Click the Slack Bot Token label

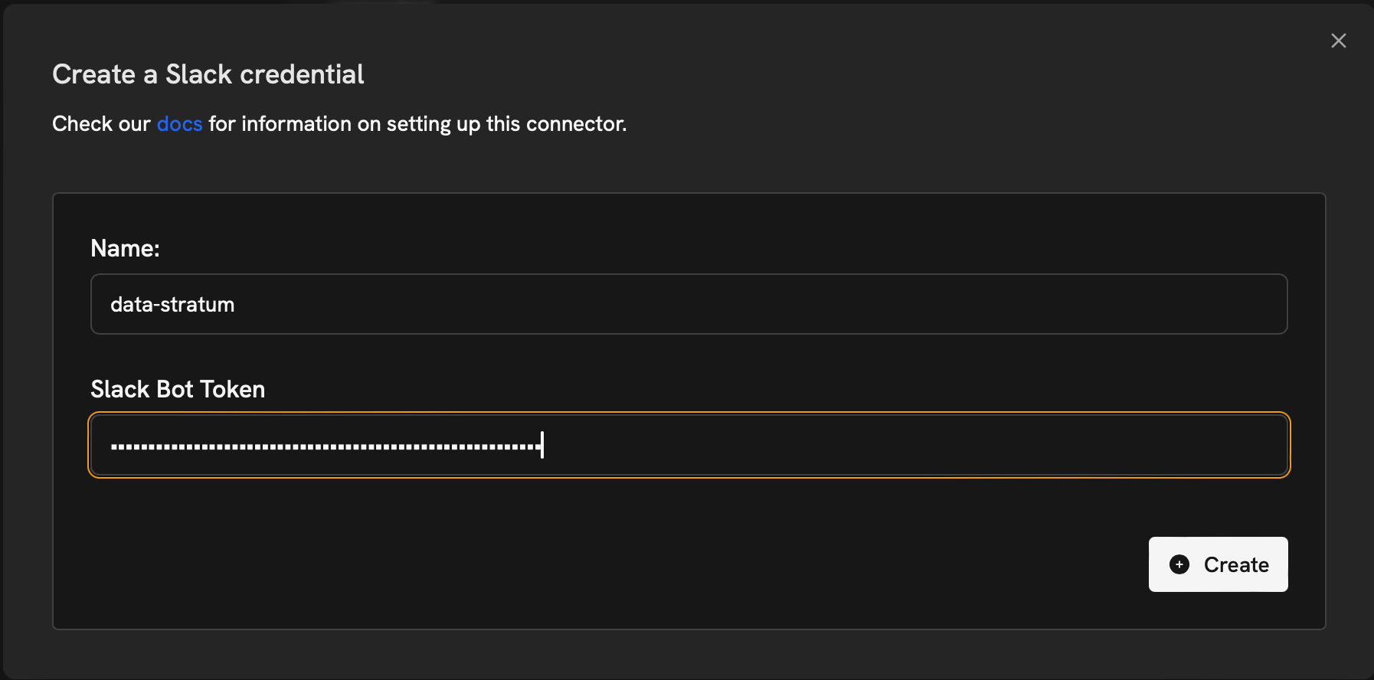coord(178,388)
